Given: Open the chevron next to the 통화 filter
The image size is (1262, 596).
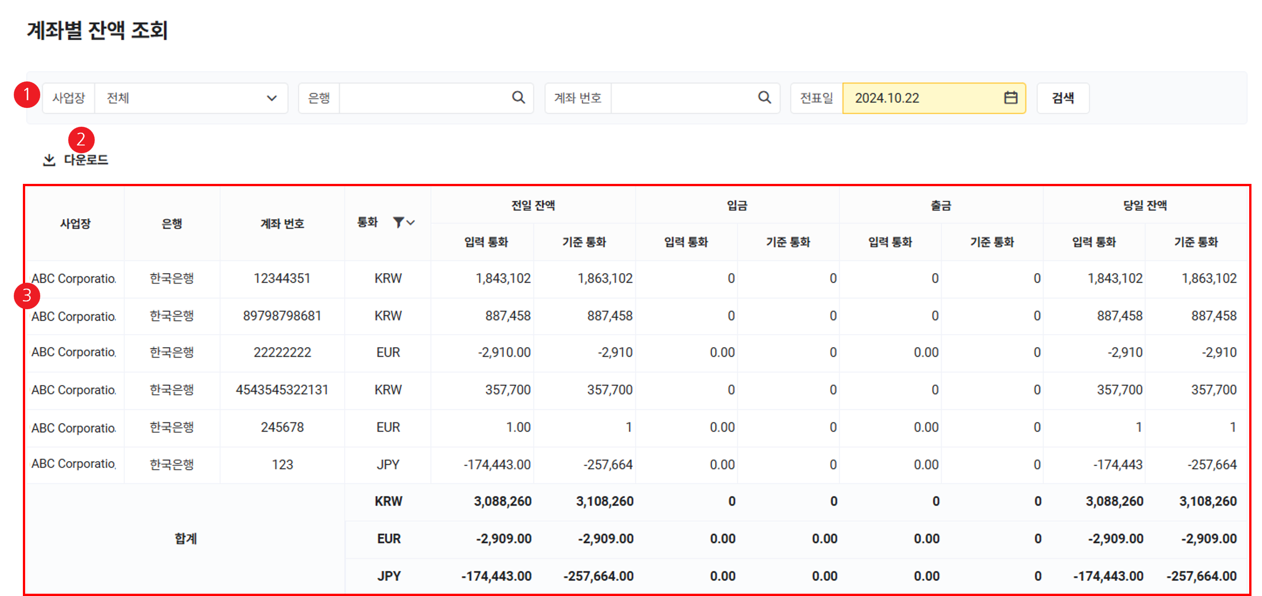Looking at the screenshot, I should click(411, 223).
